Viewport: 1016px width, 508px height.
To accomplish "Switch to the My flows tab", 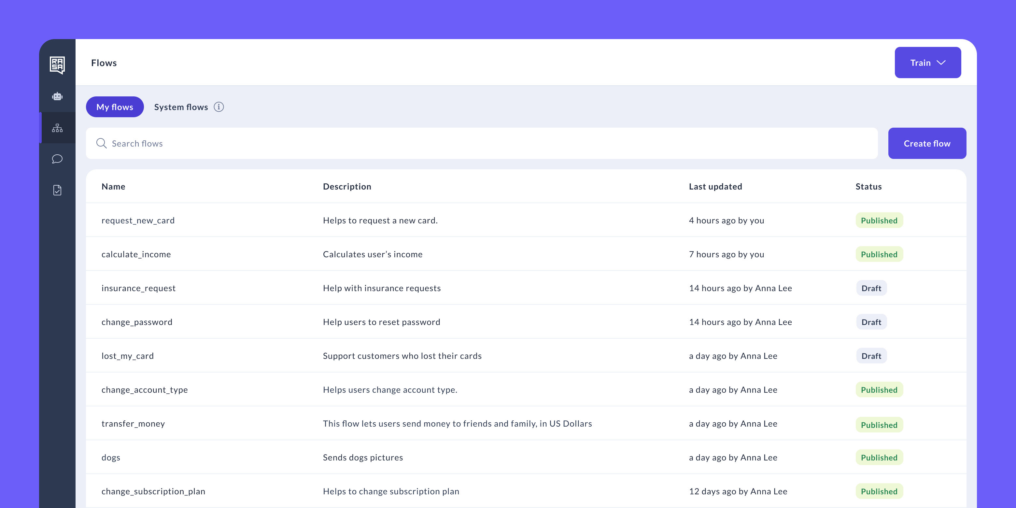I will tap(114, 107).
